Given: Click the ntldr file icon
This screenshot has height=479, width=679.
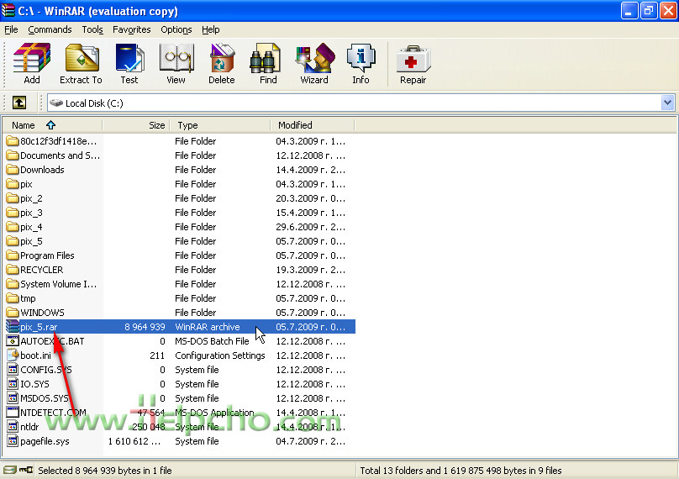Looking at the screenshot, I should pyautogui.click(x=13, y=427).
